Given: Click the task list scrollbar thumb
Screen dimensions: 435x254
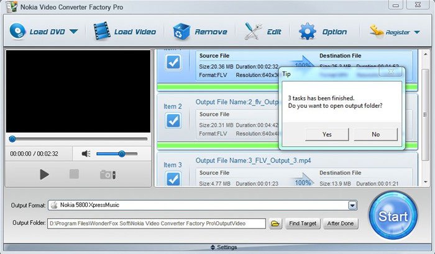Looking at the screenshot, I should [425, 115].
